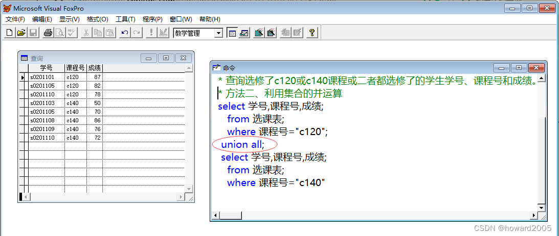This screenshot has width=559, height=236.
Task: Select the grade cell 87
Action: [95, 77]
